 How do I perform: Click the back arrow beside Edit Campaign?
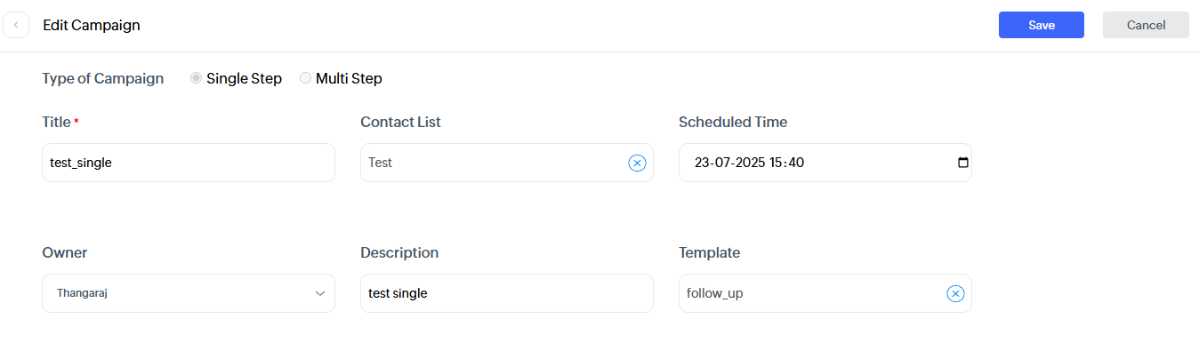coord(16,25)
